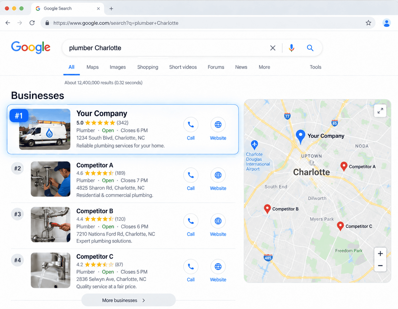398x309 pixels.
Task: Click the site lock icon in address bar
Action: pos(47,23)
